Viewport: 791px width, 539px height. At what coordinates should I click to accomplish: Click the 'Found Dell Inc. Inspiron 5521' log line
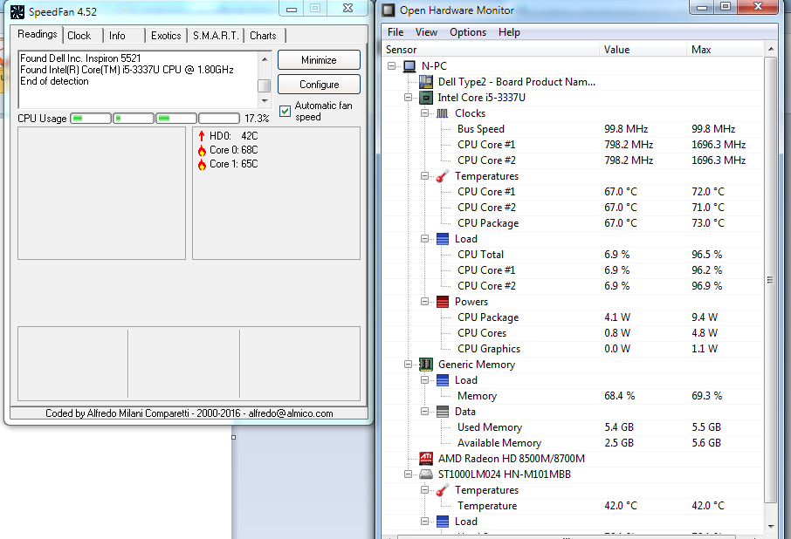click(80, 58)
